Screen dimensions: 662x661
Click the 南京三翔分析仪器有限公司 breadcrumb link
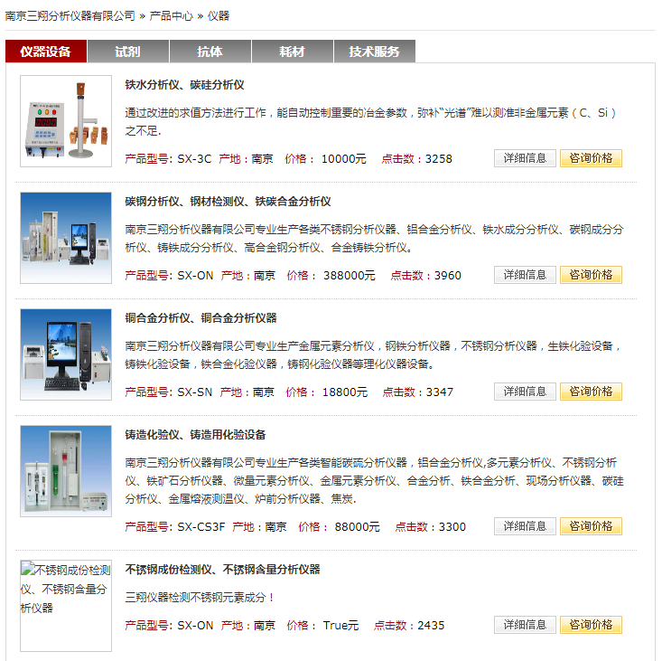pos(70,16)
